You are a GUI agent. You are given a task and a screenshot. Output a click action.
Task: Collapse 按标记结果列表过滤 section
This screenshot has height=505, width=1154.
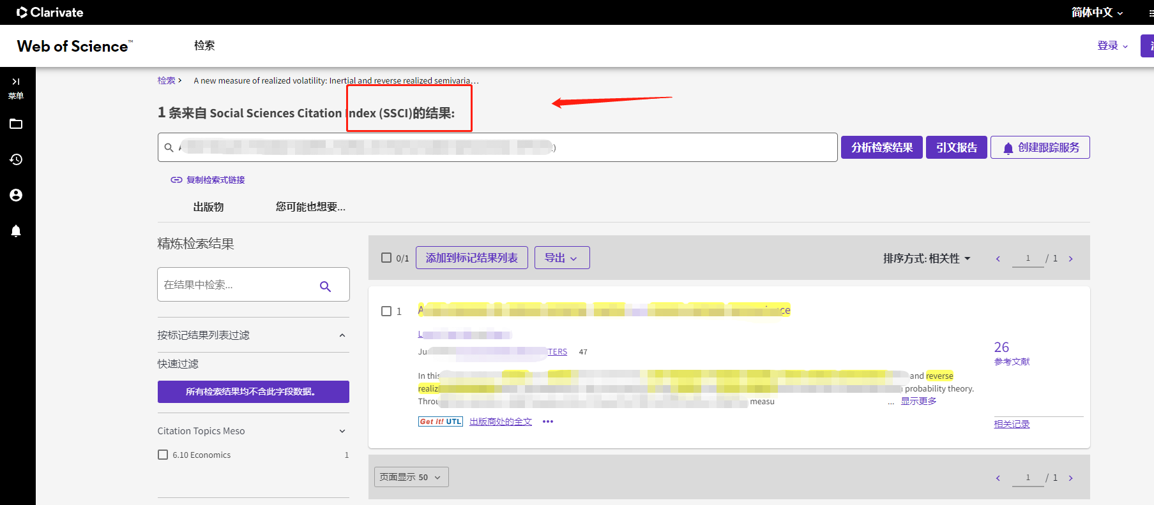tap(342, 335)
